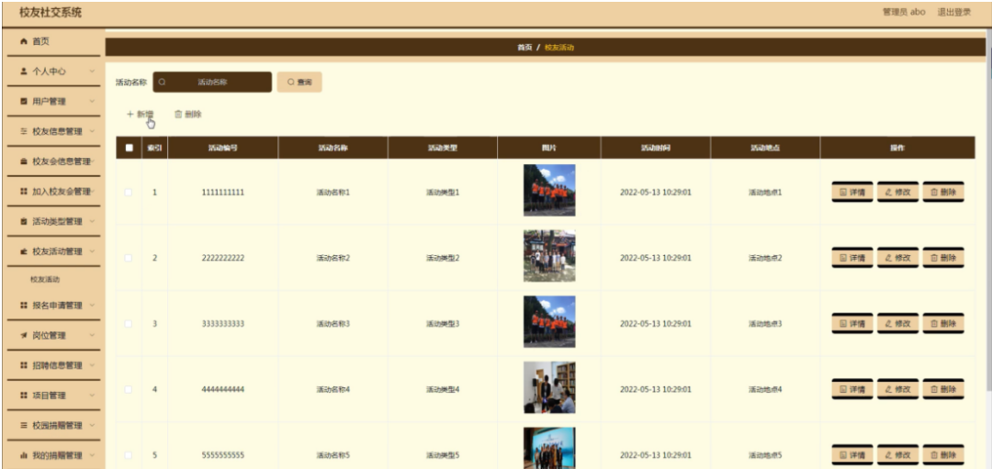Check the checkbox for row 2222222222
The image size is (992, 469).
pyautogui.click(x=129, y=258)
